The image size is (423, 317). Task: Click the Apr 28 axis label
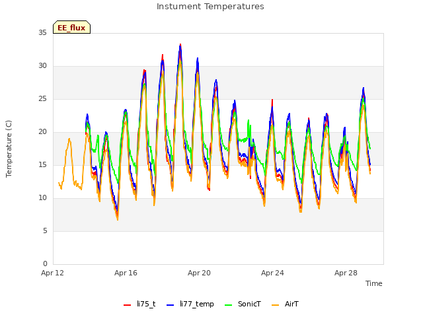(x=346, y=273)
